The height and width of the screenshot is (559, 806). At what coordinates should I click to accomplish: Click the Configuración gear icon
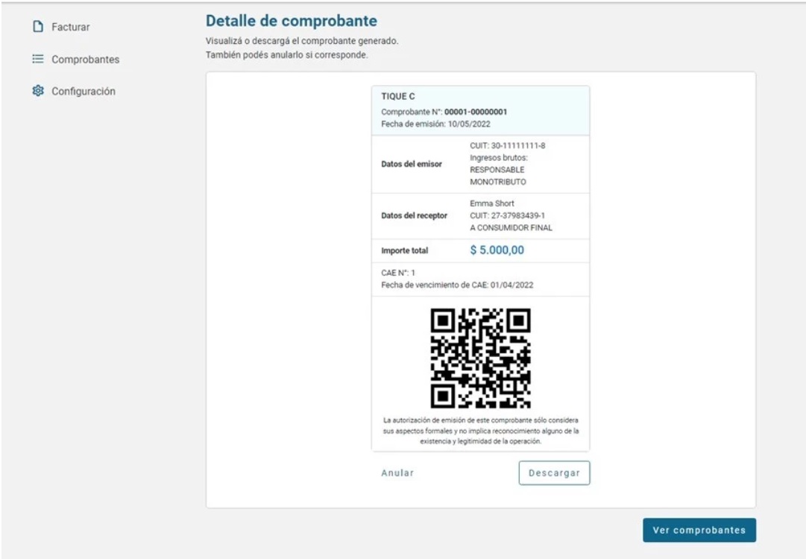pyautogui.click(x=38, y=91)
